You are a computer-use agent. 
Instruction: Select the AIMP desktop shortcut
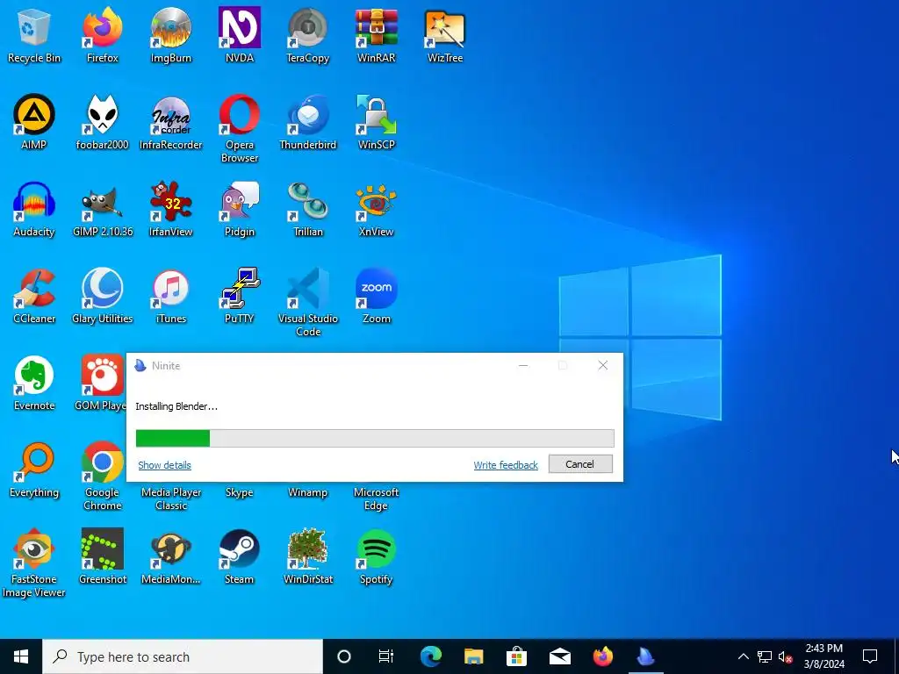(34, 121)
